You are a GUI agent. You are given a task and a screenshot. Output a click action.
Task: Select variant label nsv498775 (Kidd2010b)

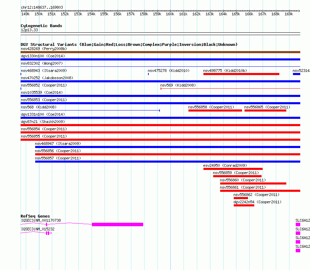tap(225, 71)
